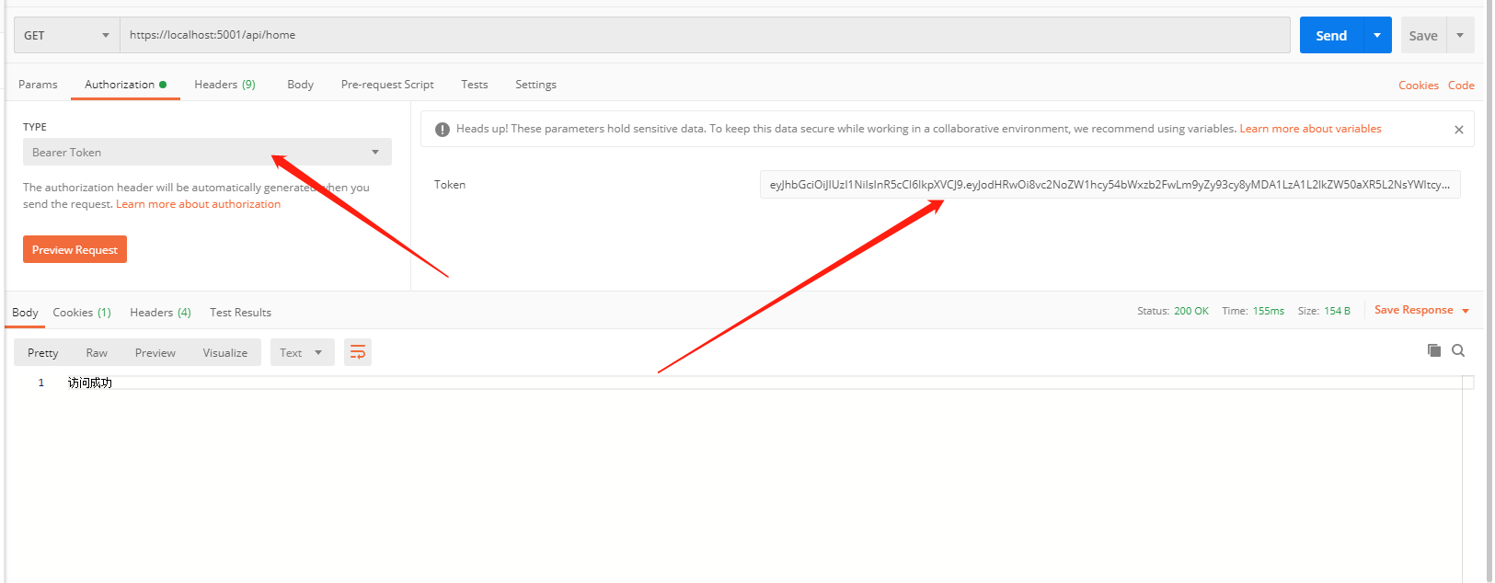Open the Save Response dropdown
This screenshot has height=583, width=1495.
coord(1421,310)
